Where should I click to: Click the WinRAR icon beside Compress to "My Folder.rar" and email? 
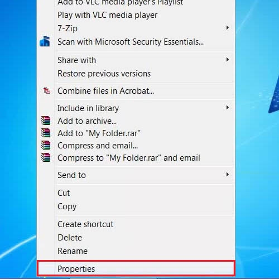46,157
